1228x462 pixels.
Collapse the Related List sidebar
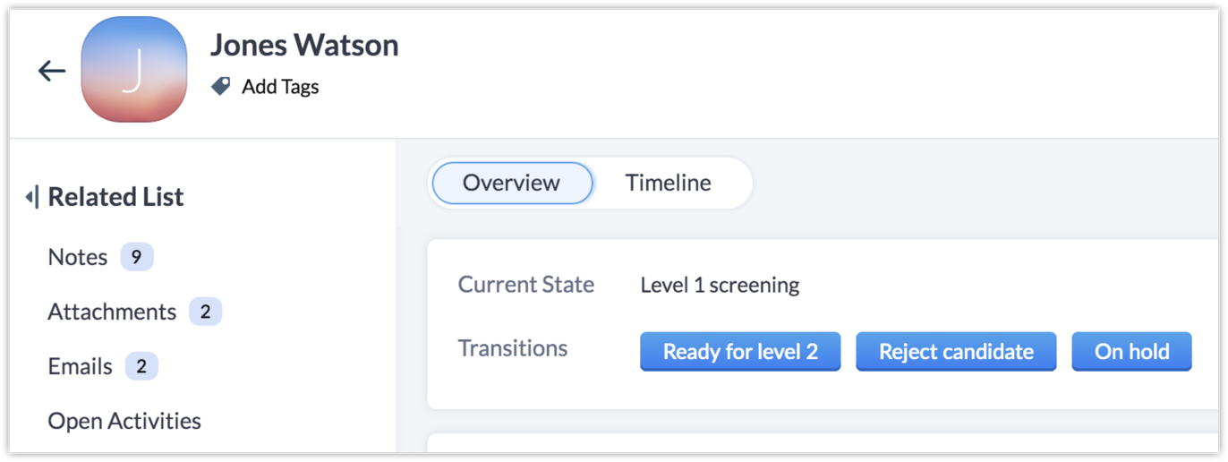point(31,197)
